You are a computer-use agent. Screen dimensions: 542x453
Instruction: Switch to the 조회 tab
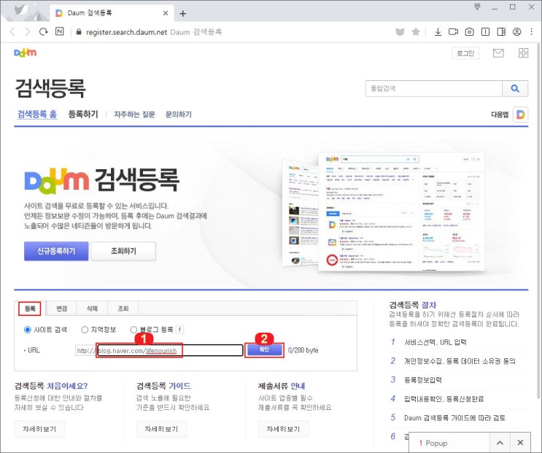coord(123,309)
